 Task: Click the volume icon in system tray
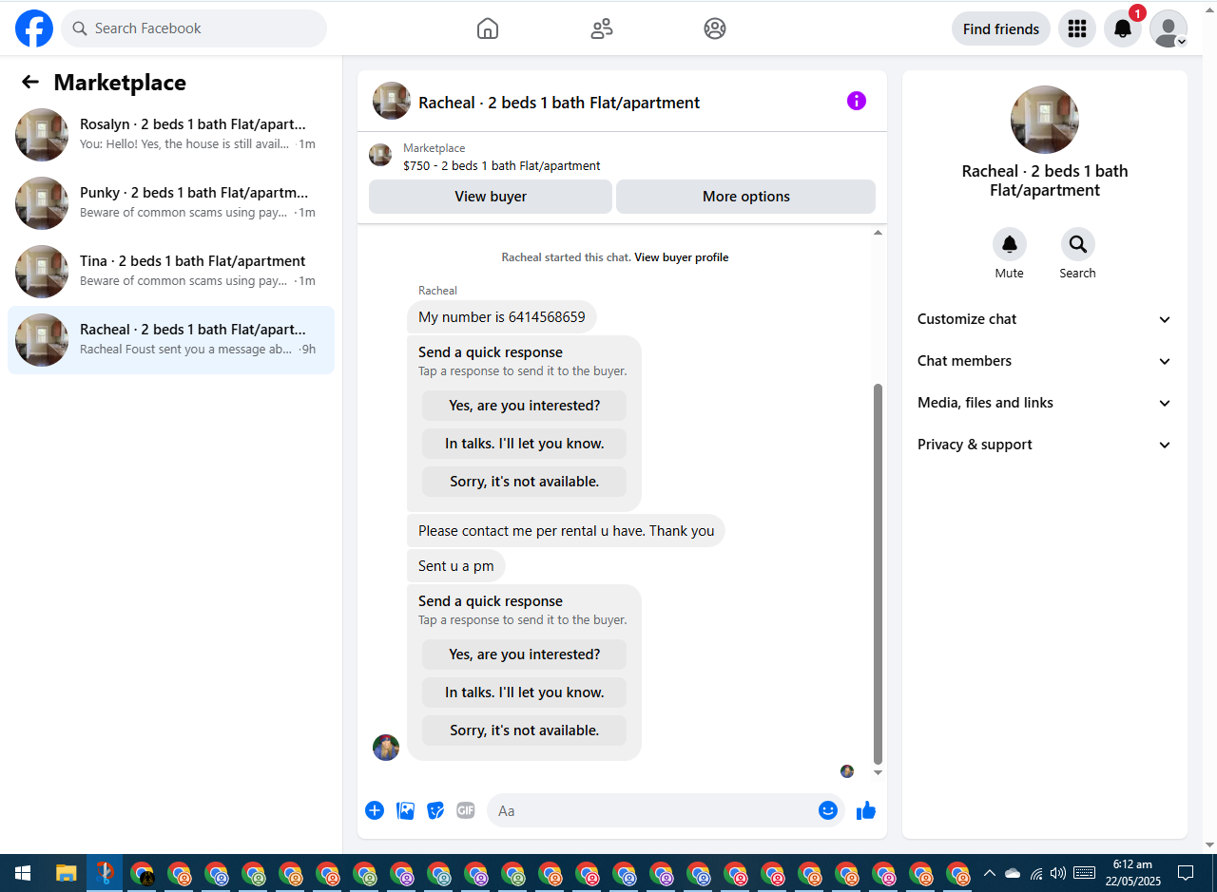tap(1058, 873)
